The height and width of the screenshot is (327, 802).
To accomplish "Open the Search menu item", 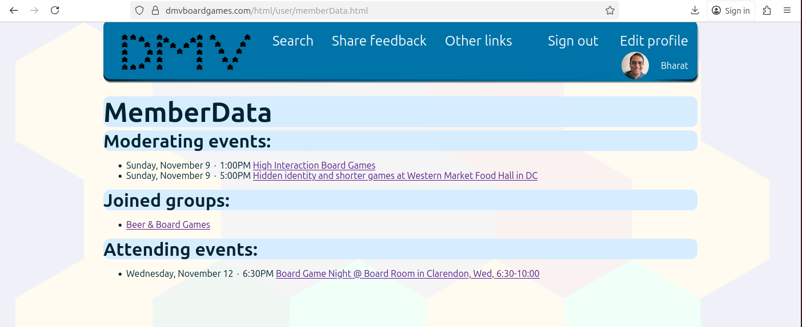I will pos(292,41).
